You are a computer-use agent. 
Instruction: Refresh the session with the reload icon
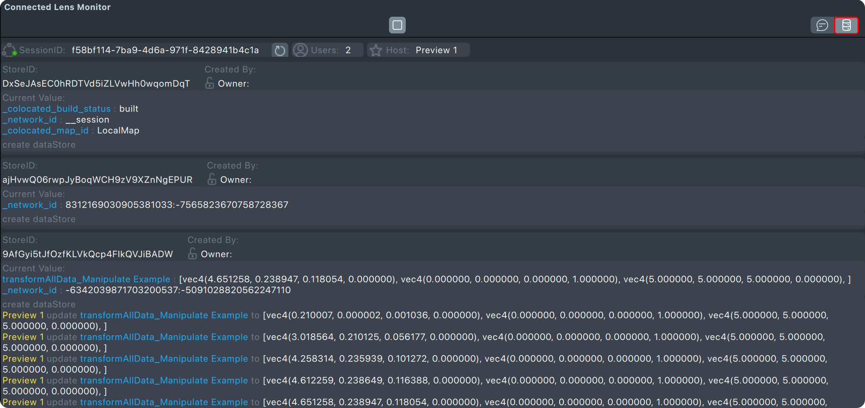[x=280, y=51]
